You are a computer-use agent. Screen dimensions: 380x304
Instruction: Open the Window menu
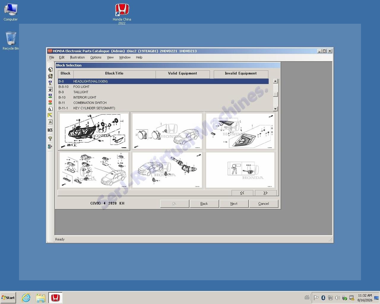click(125, 57)
